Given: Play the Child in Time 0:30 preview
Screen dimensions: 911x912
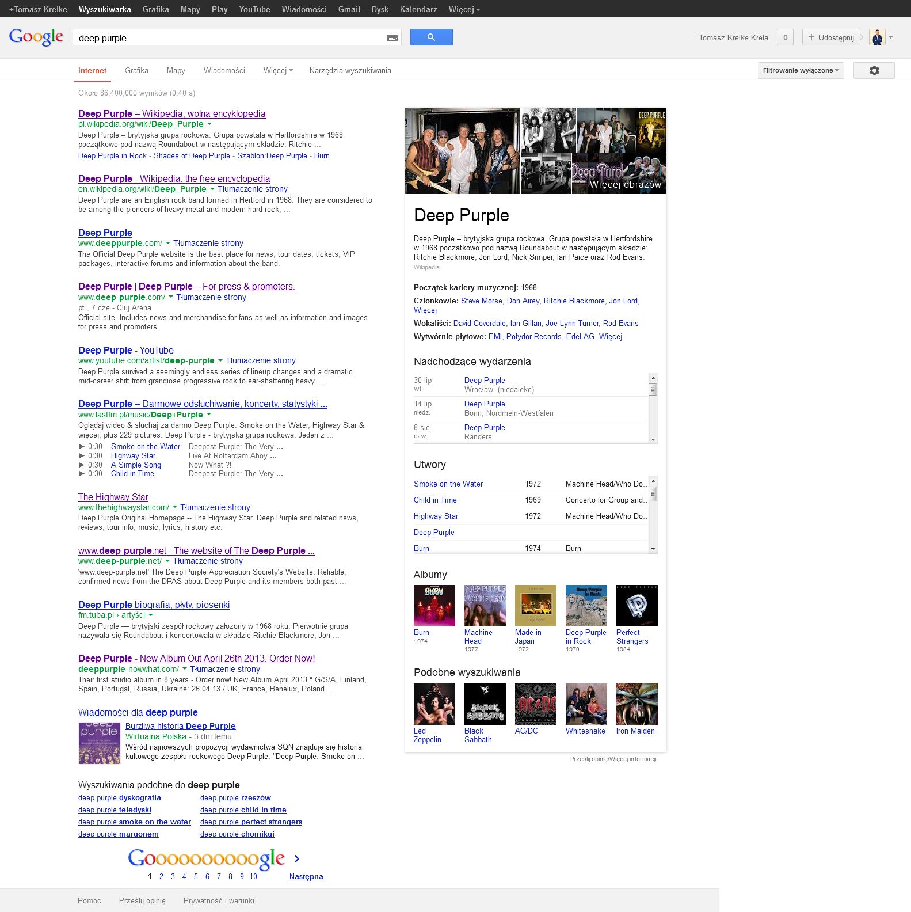Looking at the screenshot, I should (82, 474).
